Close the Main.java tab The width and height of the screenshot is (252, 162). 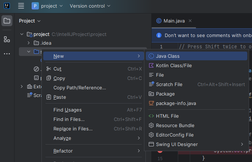tap(190, 21)
